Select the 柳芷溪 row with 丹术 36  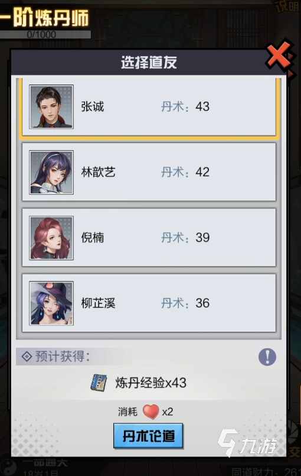pyautogui.click(x=149, y=303)
